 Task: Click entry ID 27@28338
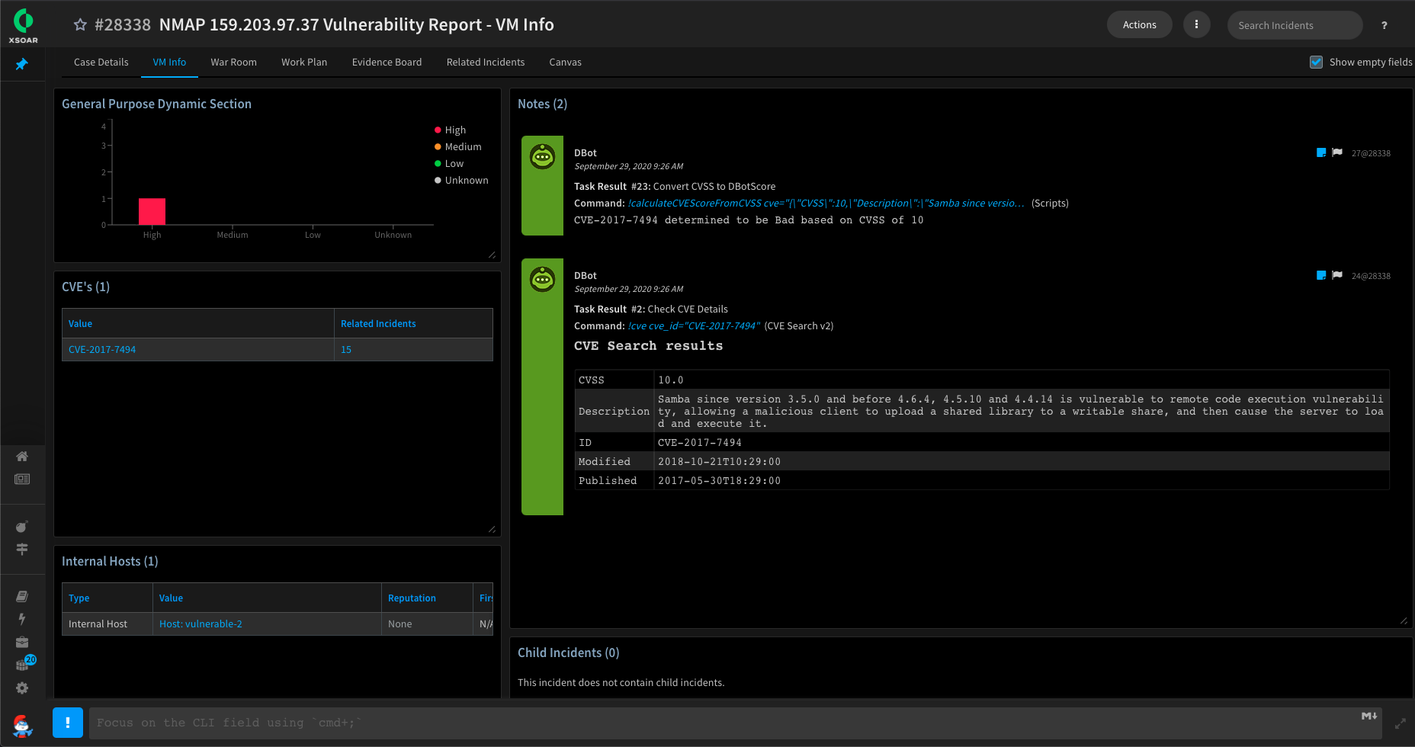click(x=1371, y=153)
